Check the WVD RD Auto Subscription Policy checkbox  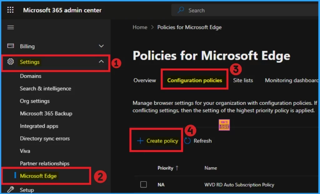143,184
